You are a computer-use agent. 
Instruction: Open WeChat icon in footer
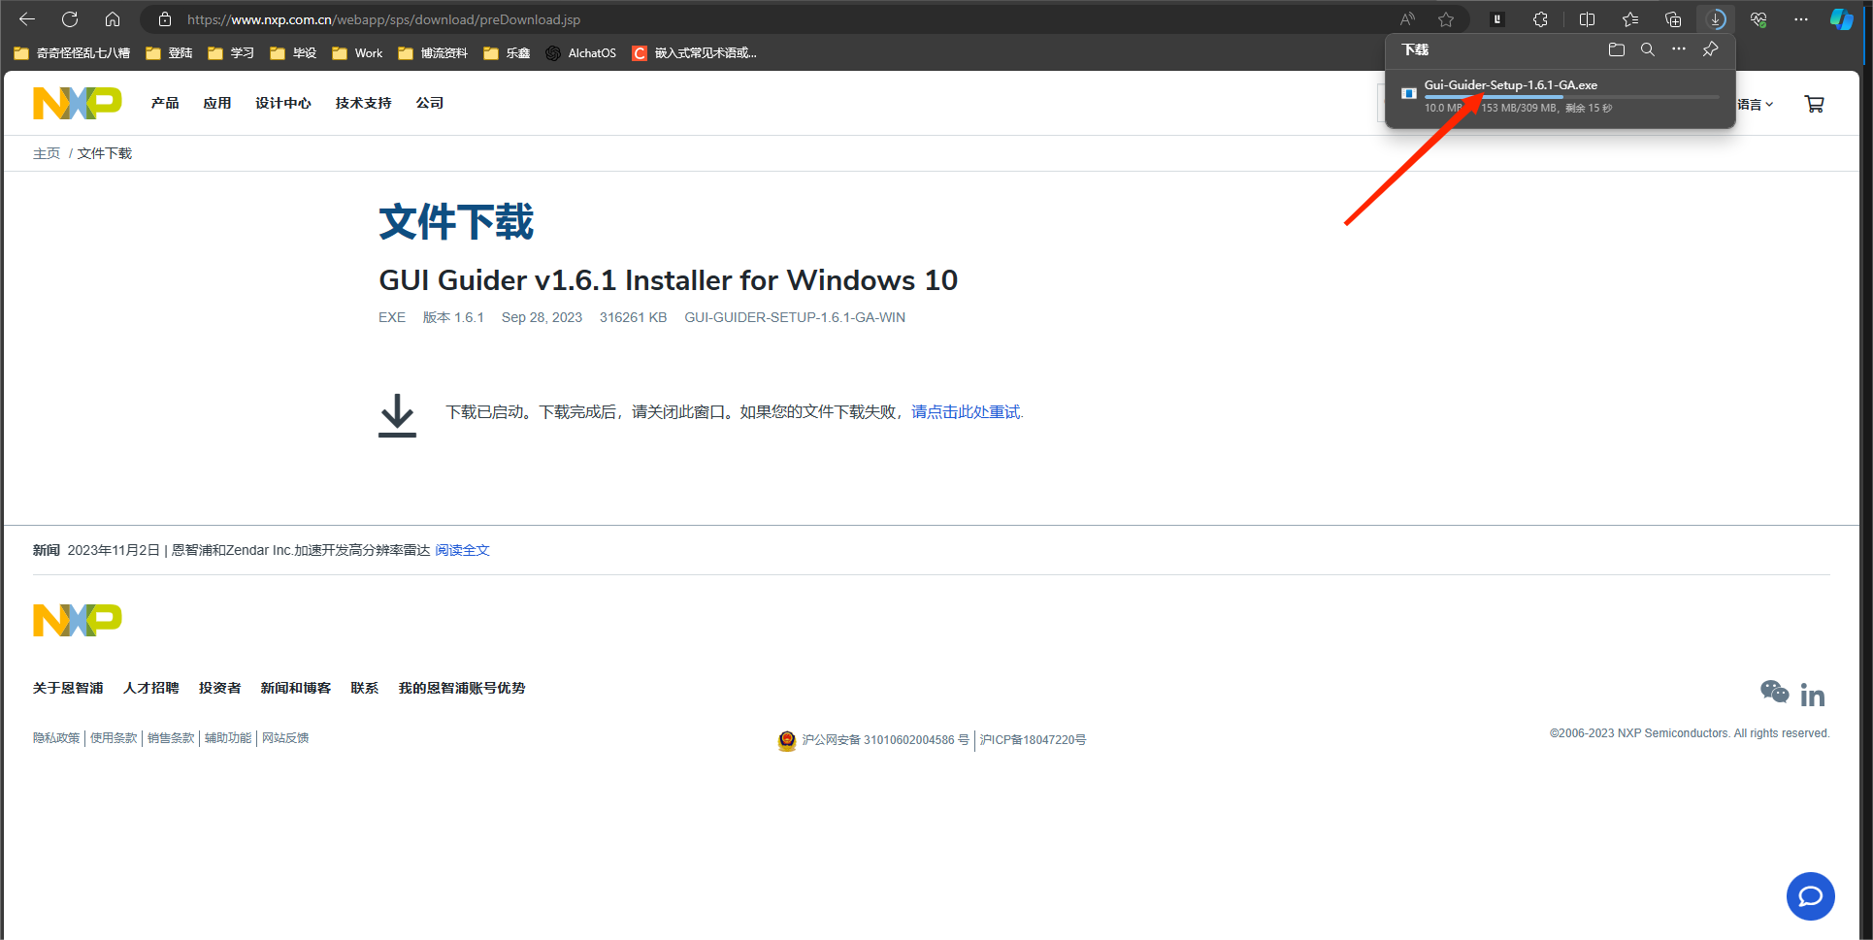click(x=1774, y=692)
